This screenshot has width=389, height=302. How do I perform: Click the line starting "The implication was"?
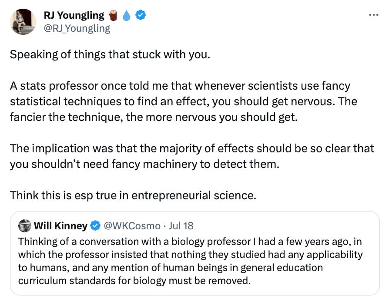191,148
